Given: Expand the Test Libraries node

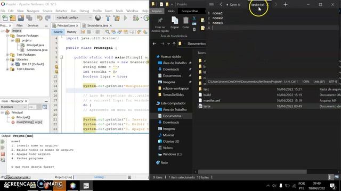Looking at the screenshot, I should coord(7,69).
